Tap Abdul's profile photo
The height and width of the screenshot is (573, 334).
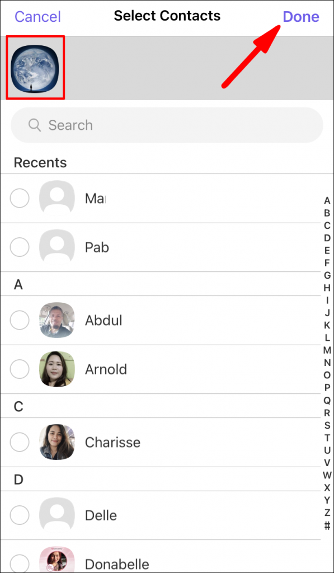tap(57, 320)
